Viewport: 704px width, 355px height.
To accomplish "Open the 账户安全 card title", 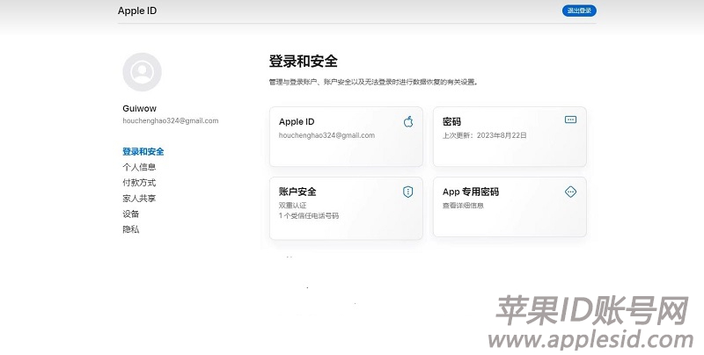I will pyautogui.click(x=297, y=192).
